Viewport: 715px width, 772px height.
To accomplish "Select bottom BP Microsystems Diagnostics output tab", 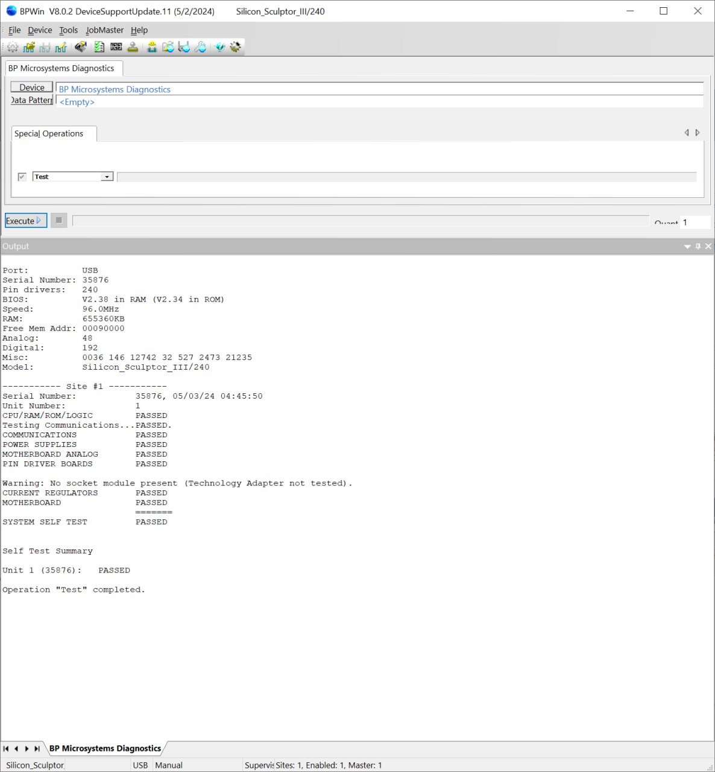I will 106,748.
